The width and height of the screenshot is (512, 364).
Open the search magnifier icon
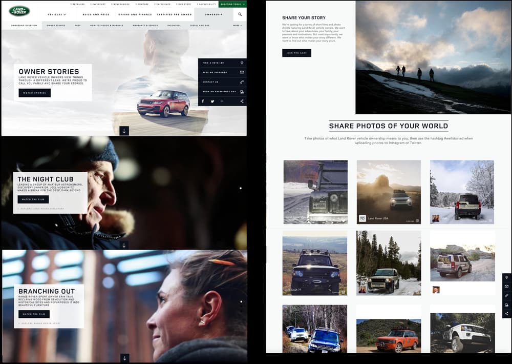240,14
